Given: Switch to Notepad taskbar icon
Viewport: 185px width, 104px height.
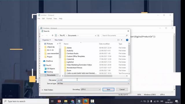Looking at the screenshot, I should (79, 101).
